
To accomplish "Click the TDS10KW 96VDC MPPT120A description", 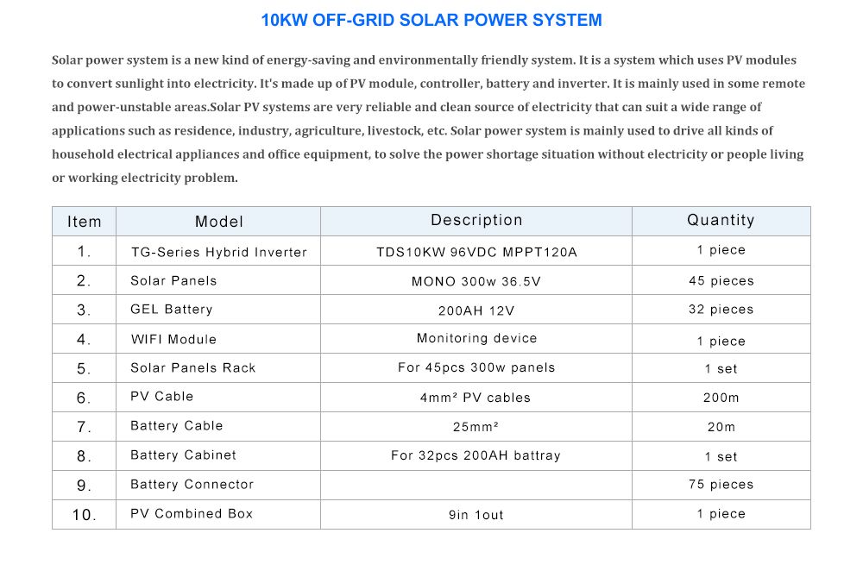I will [476, 250].
